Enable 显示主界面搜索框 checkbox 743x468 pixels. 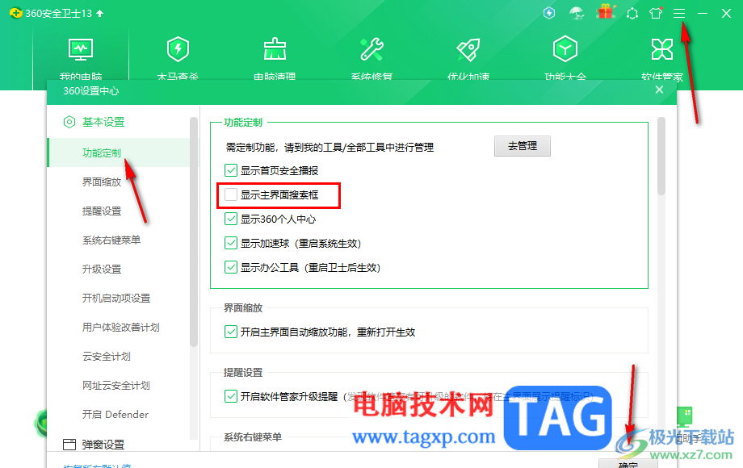[x=230, y=194]
